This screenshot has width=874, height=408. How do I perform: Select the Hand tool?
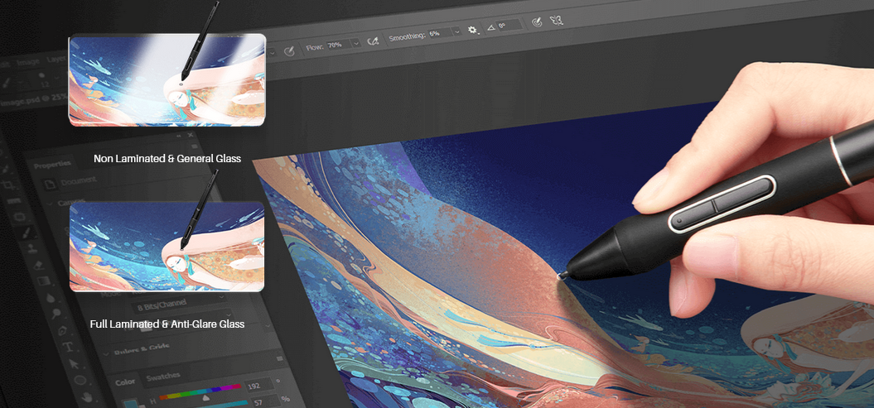86,397
